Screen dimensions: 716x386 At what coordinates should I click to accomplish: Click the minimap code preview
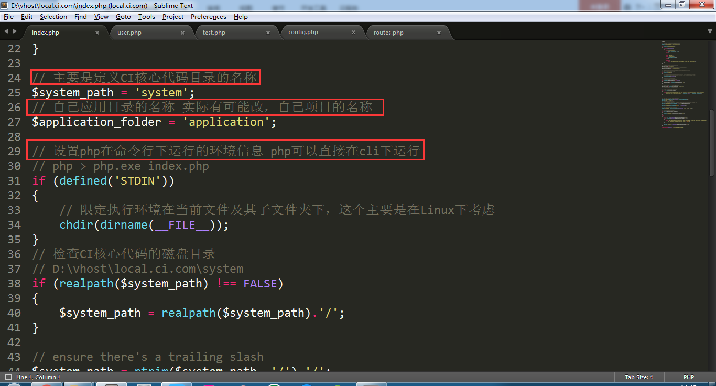tap(681, 84)
